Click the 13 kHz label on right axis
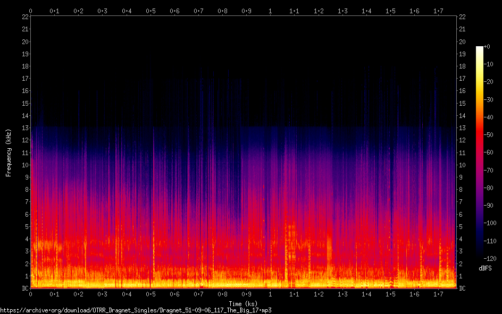Image resolution: width=502 pixels, height=314 pixels. coord(462,128)
